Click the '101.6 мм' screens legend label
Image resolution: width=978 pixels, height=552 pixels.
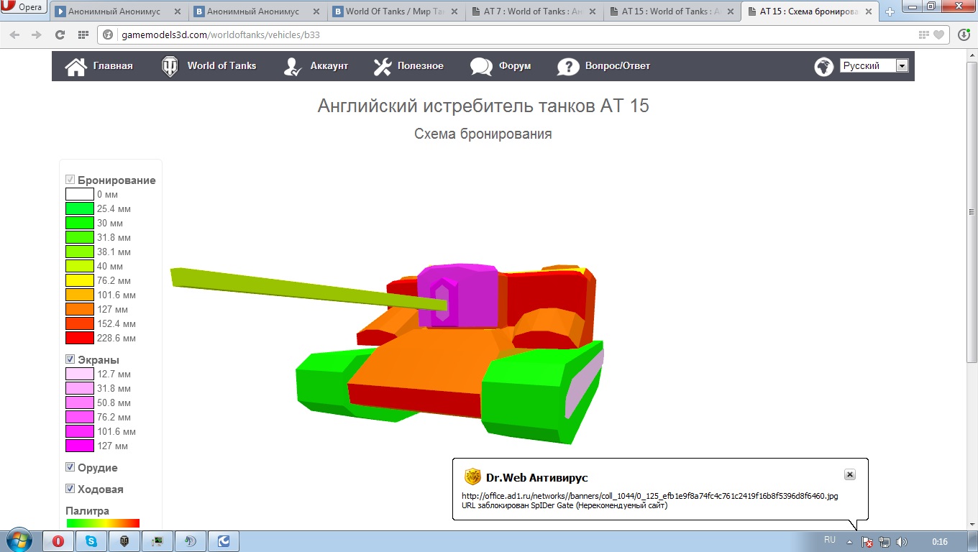(x=116, y=431)
